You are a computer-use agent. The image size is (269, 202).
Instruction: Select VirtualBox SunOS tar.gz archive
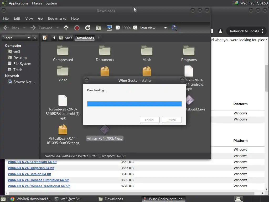point(63,135)
